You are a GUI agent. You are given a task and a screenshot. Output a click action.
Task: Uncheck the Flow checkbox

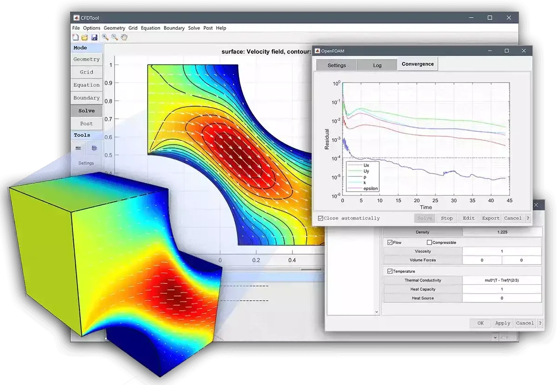pos(389,243)
